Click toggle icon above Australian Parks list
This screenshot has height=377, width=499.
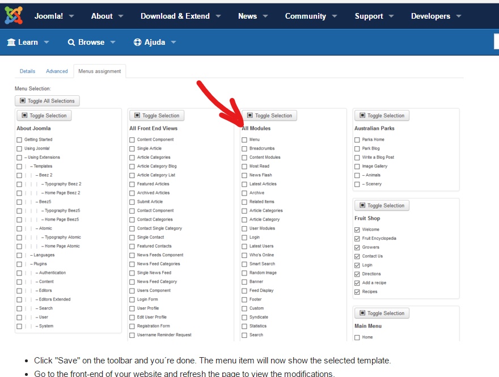[x=362, y=115]
